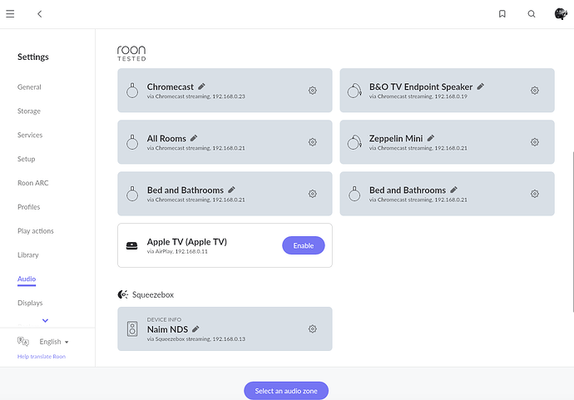
Task: Open Zeppelin Mini gear settings
Action: [x=535, y=142]
